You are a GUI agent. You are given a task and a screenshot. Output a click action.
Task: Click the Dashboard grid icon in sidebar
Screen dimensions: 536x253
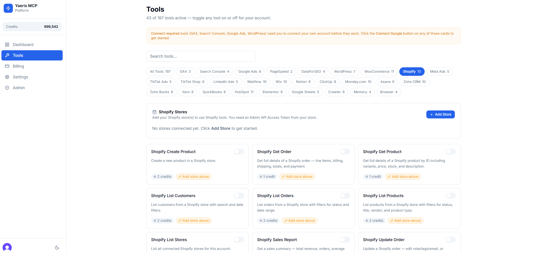pyautogui.click(x=7, y=45)
